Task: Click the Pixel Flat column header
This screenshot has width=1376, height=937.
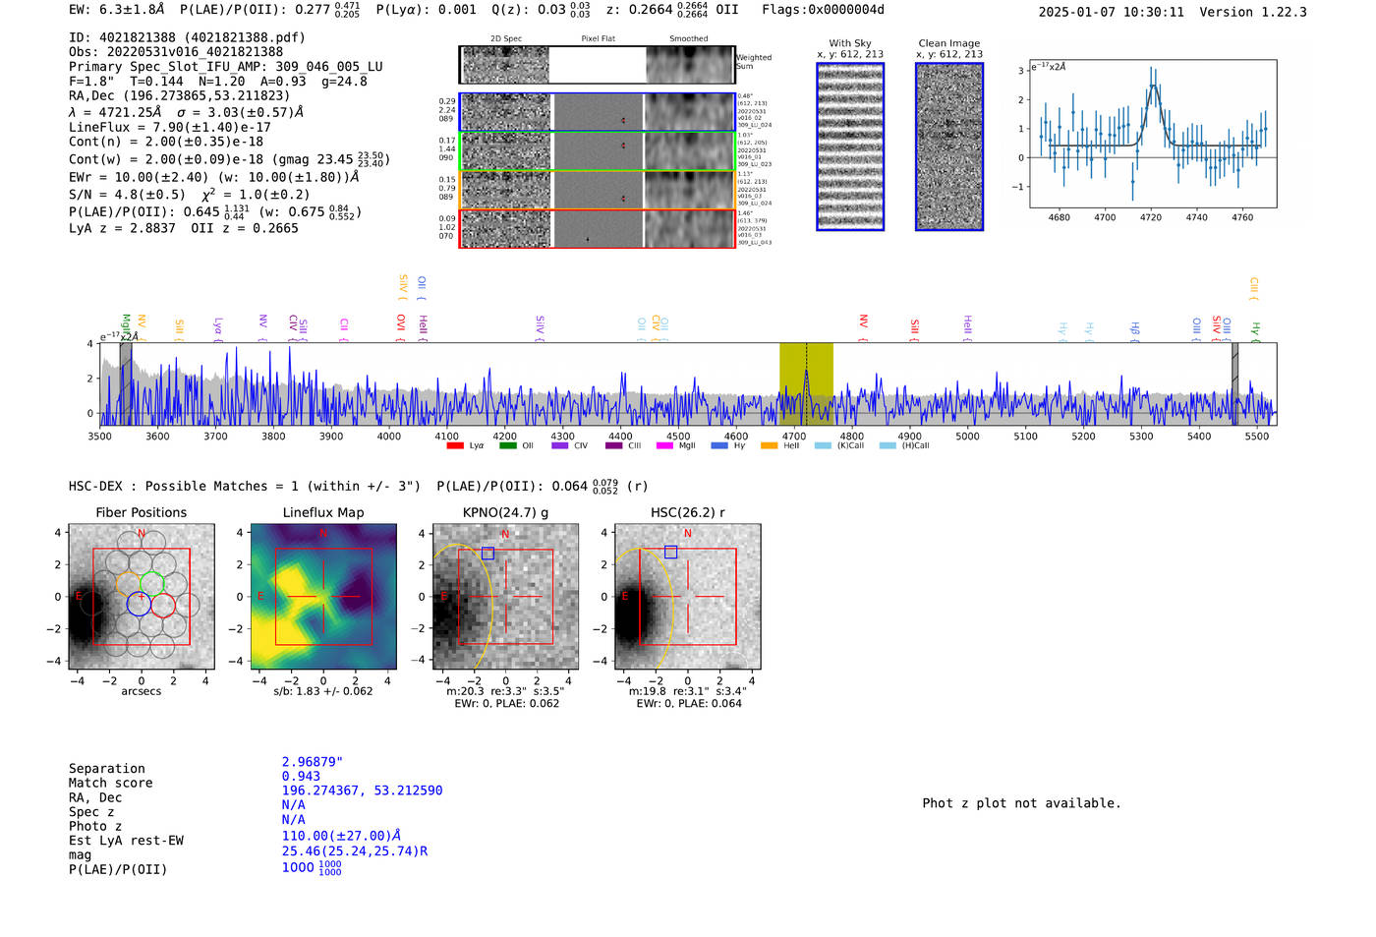Action: coord(598,39)
